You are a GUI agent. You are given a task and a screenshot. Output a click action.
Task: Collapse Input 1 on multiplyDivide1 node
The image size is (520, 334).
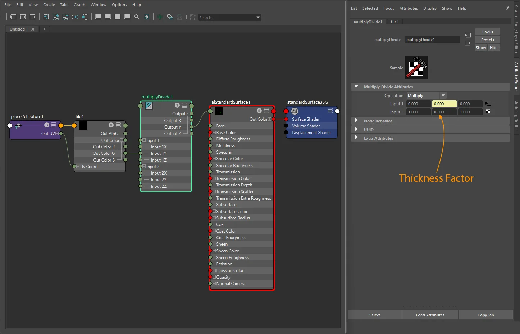[144, 140]
